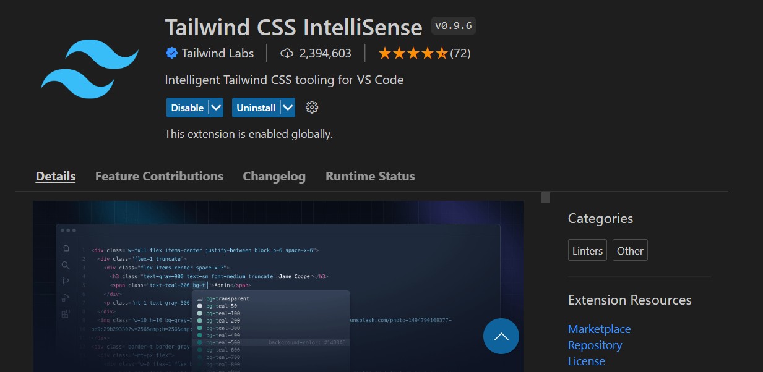
Task: Open the Marketplace link
Action: click(x=599, y=329)
